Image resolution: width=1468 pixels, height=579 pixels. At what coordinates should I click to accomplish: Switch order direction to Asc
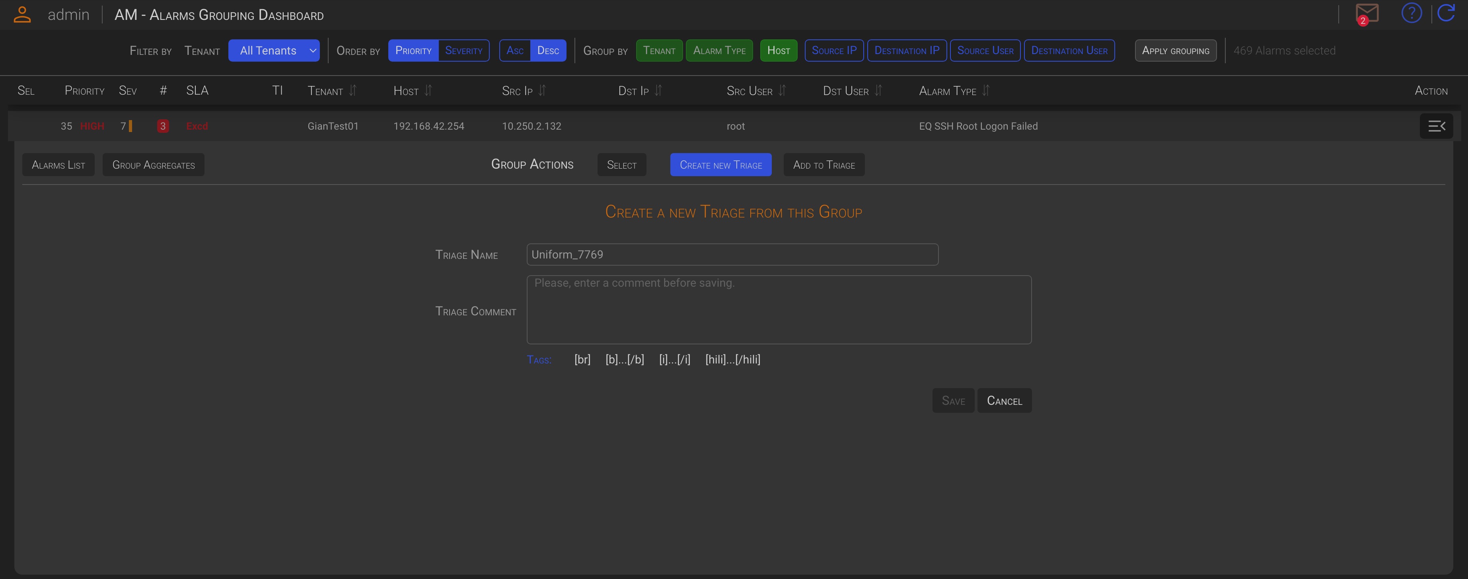click(x=515, y=51)
